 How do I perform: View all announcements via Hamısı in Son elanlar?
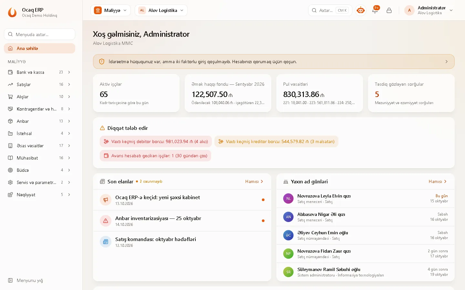[x=254, y=182]
